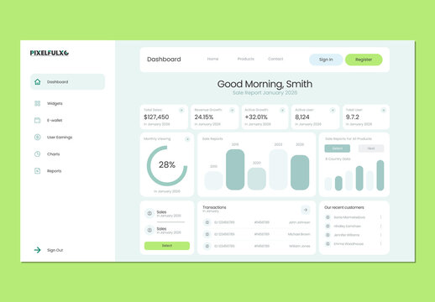Image resolution: width=435 pixels, height=302 pixels.
Task: Open Reports from the sidebar
Action: click(54, 171)
